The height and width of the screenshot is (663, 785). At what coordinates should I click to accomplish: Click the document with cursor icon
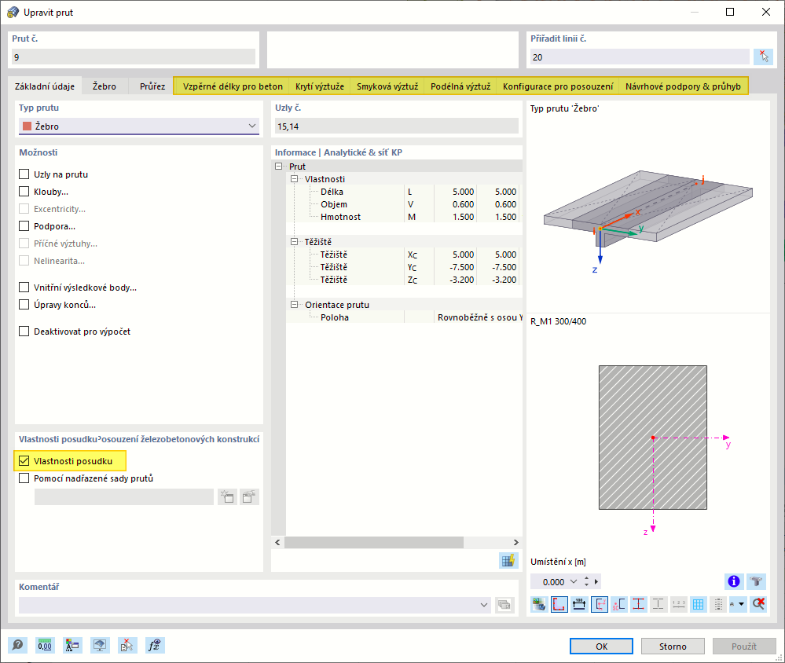(x=127, y=645)
